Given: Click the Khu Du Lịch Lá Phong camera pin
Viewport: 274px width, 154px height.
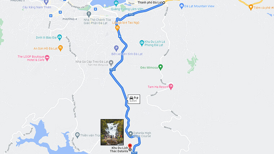Looking at the screenshot, I should (x=142, y=43).
